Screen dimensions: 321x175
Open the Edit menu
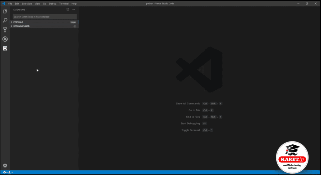point(17,4)
